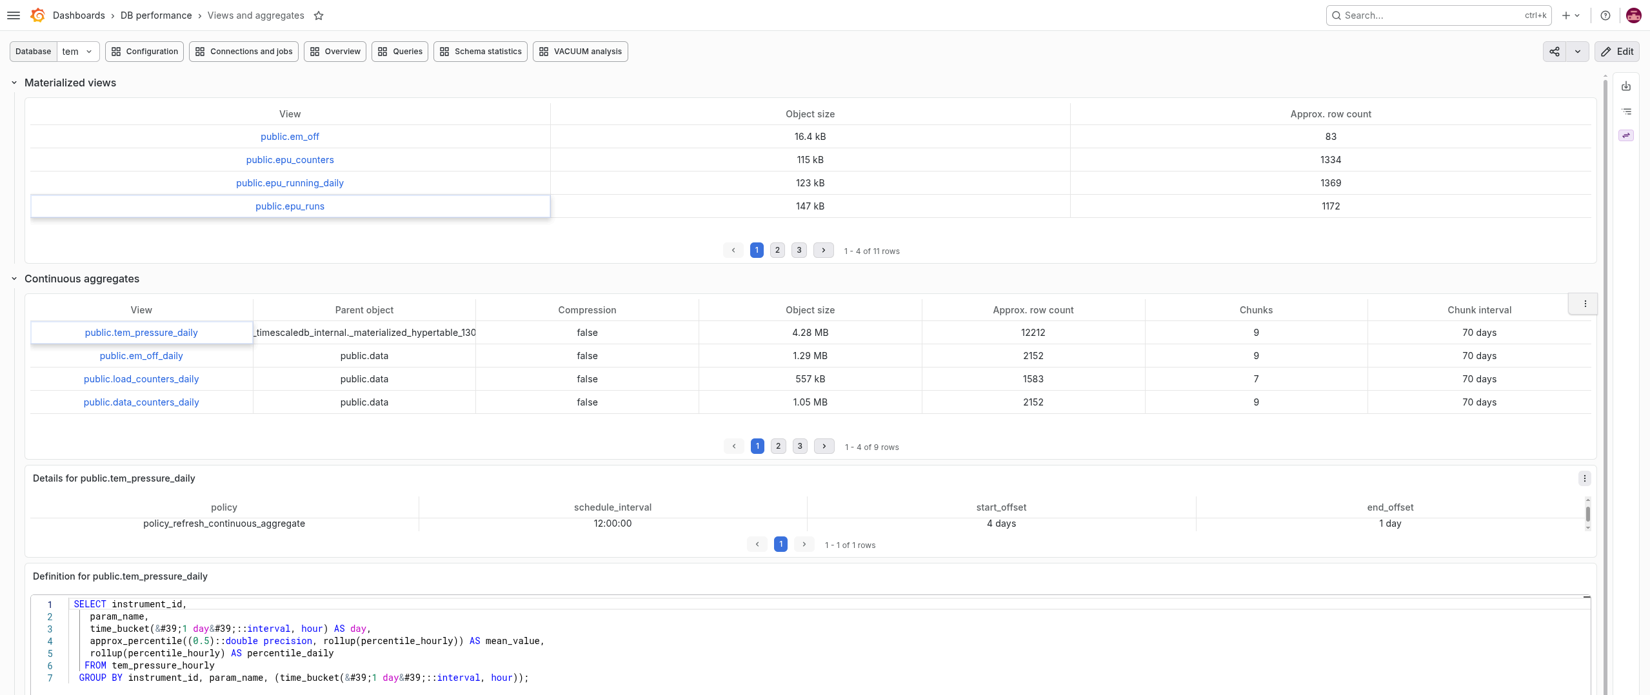Open the help question mark icon
The width and height of the screenshot is (1650, 695).
1605,15
